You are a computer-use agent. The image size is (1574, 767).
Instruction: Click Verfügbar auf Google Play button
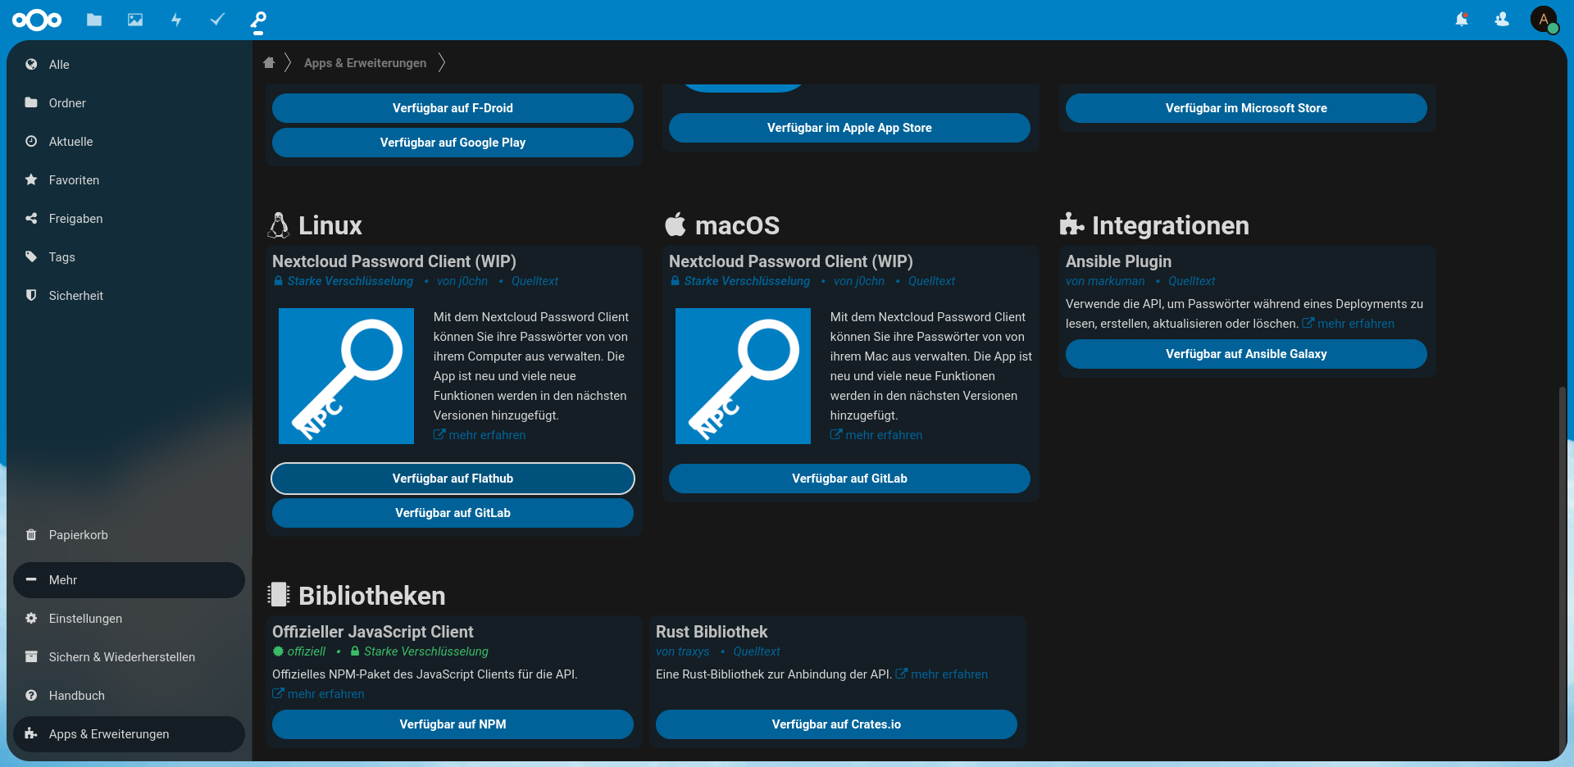point(453,143)
